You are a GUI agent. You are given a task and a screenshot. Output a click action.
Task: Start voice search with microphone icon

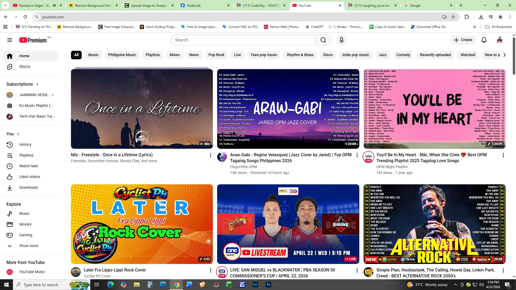(341, 40)
